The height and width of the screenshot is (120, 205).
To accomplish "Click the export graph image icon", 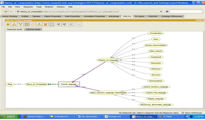I will tap(71, 24).
